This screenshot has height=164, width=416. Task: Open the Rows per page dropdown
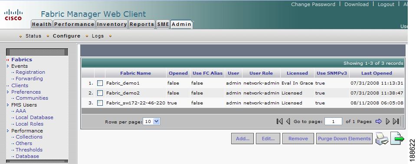pos(151,121)
